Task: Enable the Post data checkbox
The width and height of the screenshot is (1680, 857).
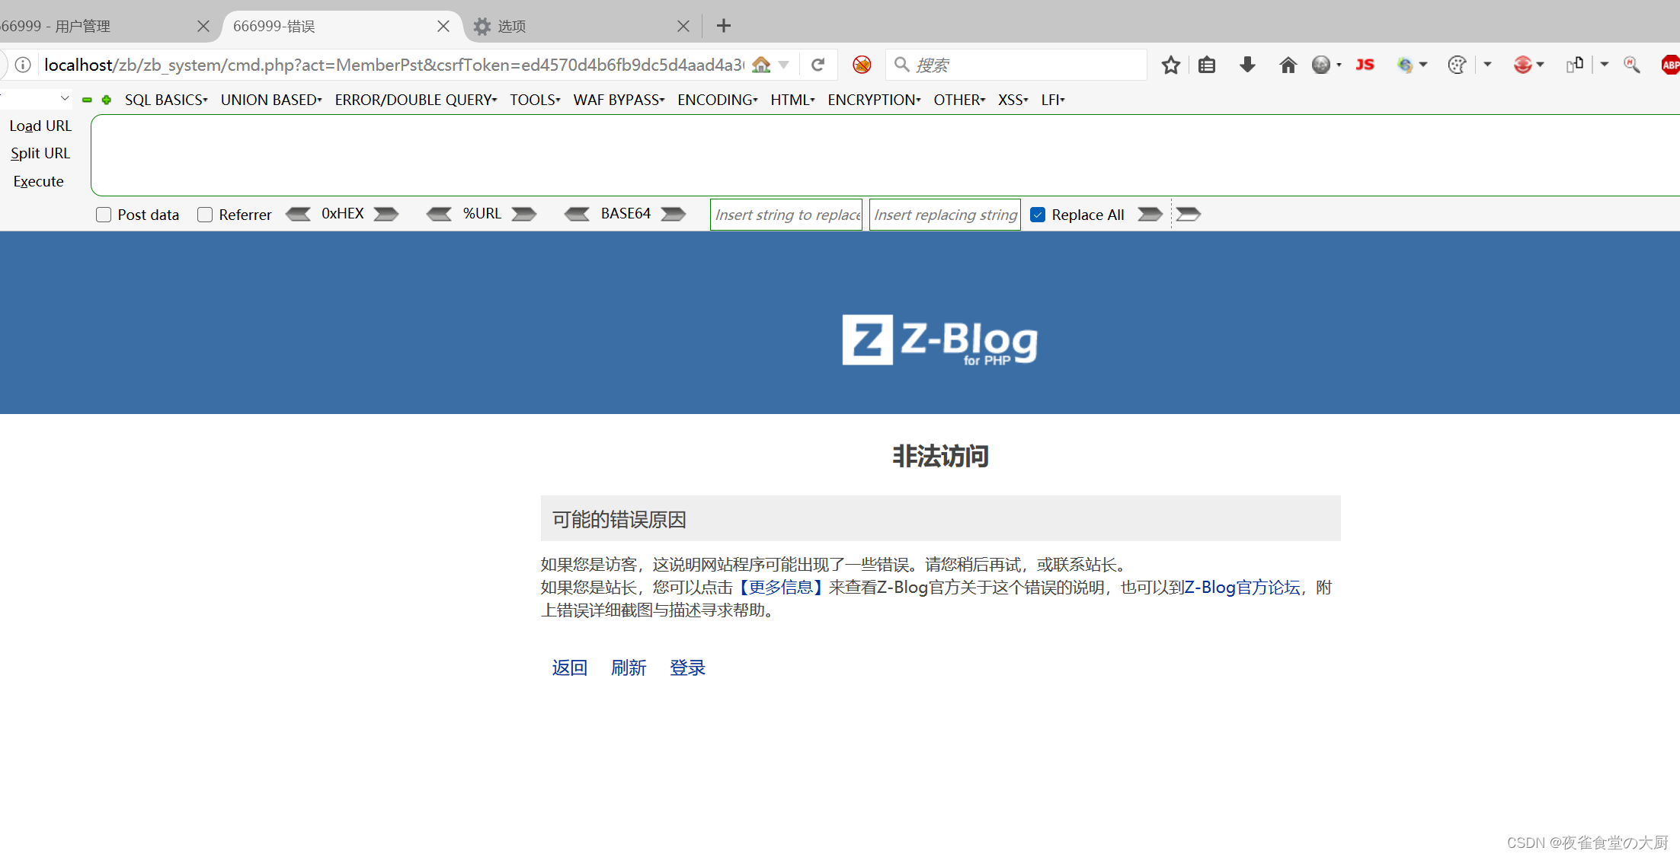Action: [104, 215]
